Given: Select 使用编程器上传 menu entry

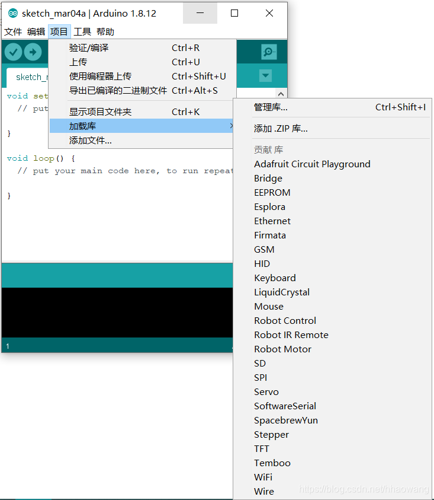Looking at the screenshot, I should coord(142,76).
